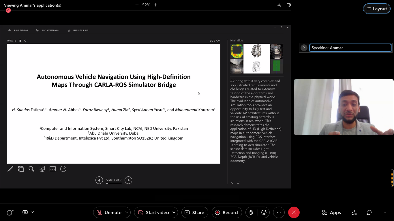
Task: Open the annotate pen icon in the top bar
Action: (279, 5)
